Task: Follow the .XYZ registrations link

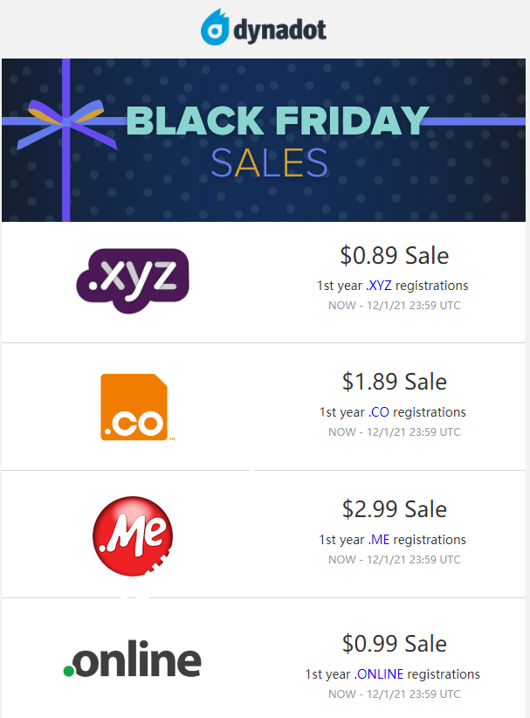Action: pos(379,286)
